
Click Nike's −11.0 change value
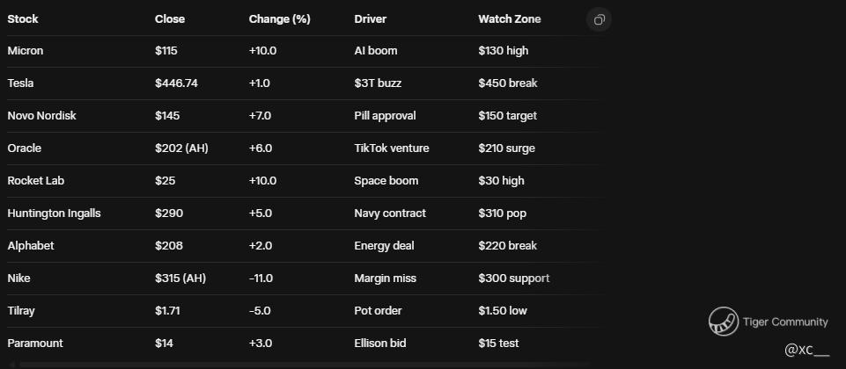(261, 279)
